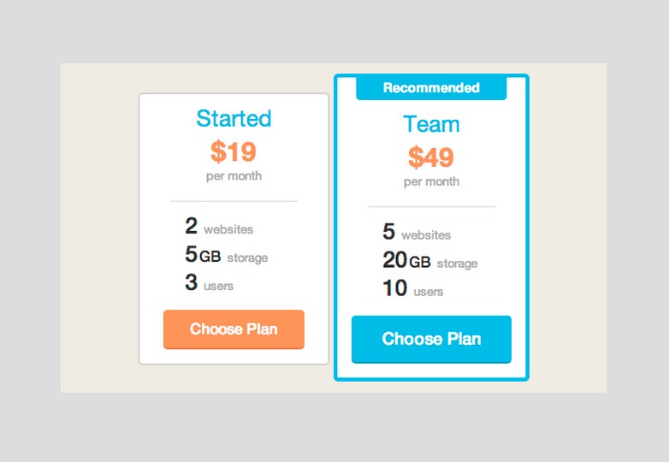This screenshot has width=669, height=462.
Task: Click the 2 websites feature line
Action: click(x=219, y=227)
